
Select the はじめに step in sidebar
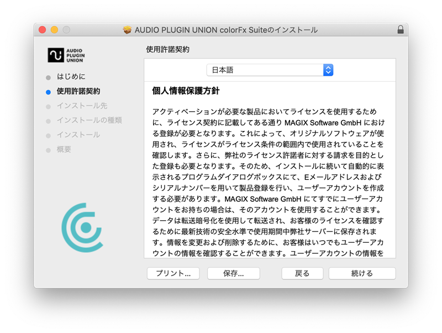click(x=71, y=76)
